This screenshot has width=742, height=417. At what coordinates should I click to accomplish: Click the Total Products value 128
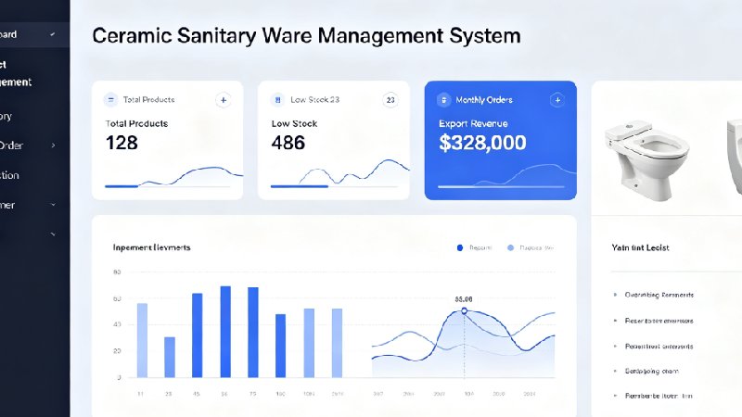tap(122, 143)
